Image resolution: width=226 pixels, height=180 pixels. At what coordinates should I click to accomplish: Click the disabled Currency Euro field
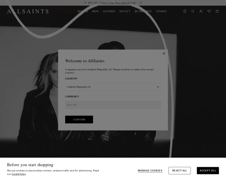pos(113,105)
